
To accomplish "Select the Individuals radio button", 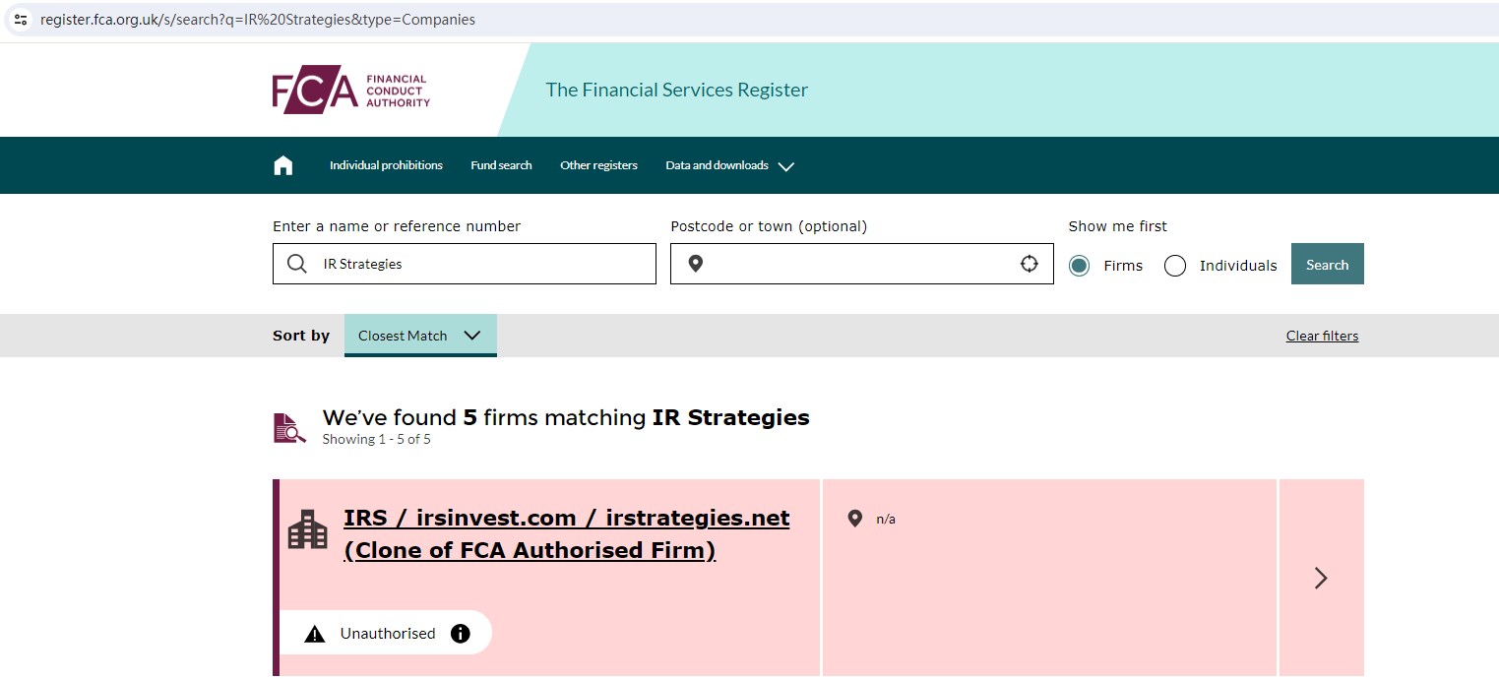I will click(x=1175, y=266).
